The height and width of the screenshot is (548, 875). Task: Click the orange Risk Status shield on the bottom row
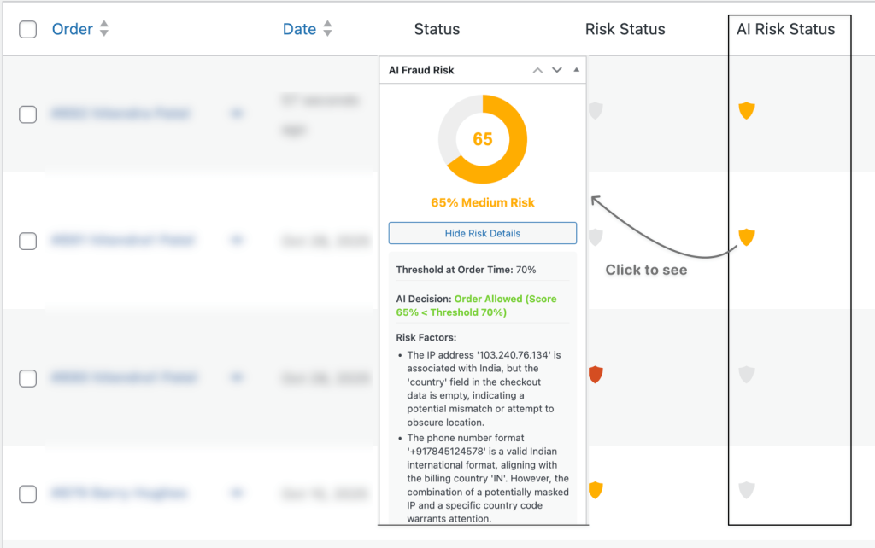pyautogui.click(x=596, y=489)
